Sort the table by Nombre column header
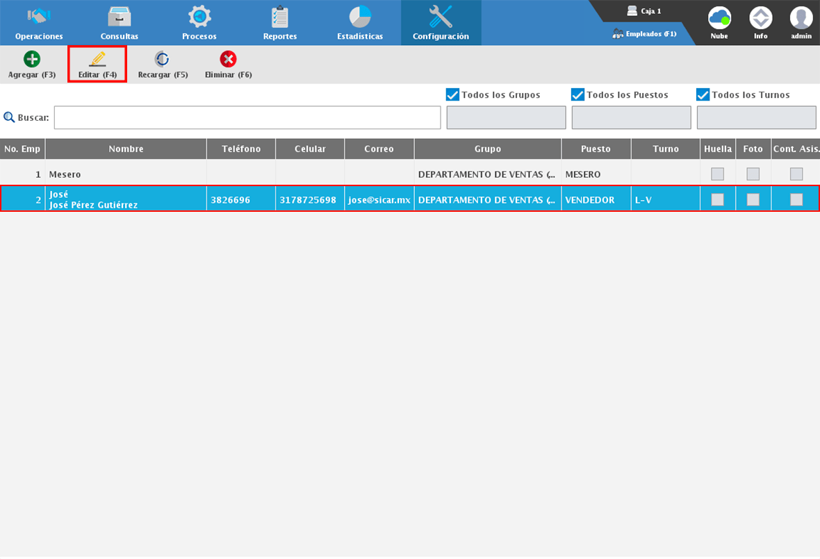The width and height of the screenshot is (820, 559). coord(126,149)
